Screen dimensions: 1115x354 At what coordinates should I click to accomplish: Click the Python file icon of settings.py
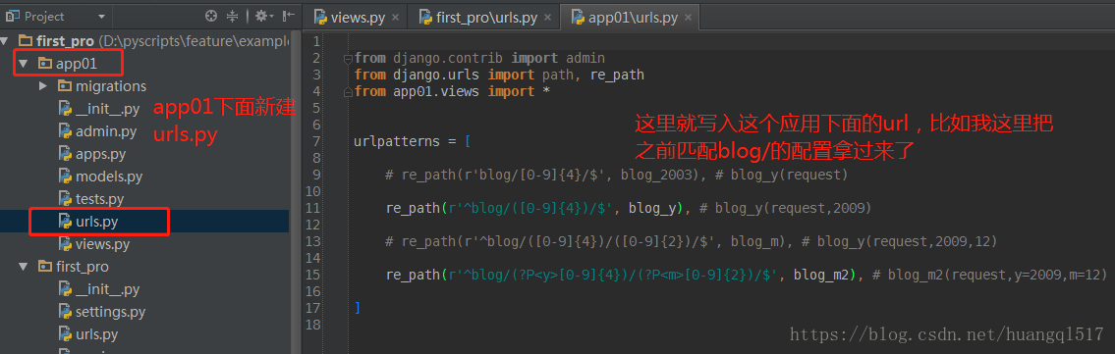click(x=65, y=312)
